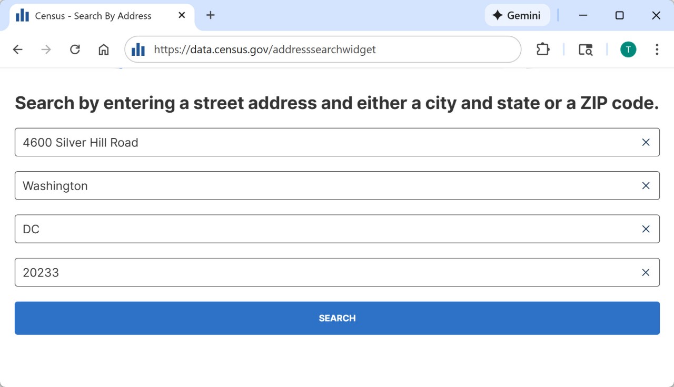This screenshot has width=674, height=387.
Task: Clear the DC state field
Action: click(x=646, y=229)
